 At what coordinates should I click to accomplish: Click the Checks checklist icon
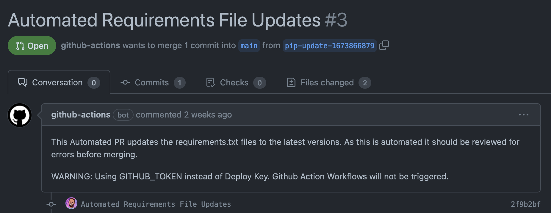tap(210, 82)
